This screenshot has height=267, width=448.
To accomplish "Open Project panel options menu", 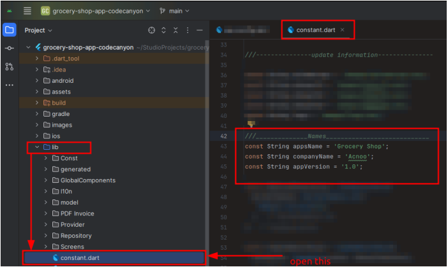I will point(188,30).
